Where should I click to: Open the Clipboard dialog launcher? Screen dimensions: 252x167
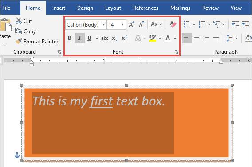pos(59,52)
